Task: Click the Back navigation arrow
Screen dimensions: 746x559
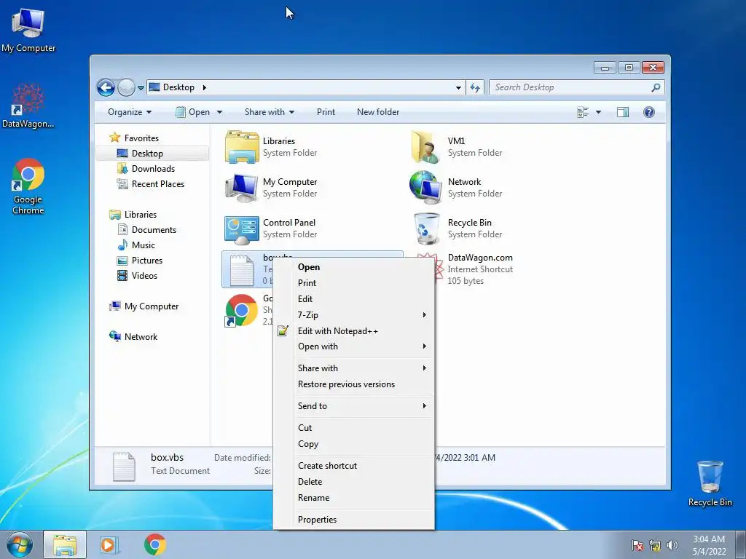Action: (x=106, y=87)
